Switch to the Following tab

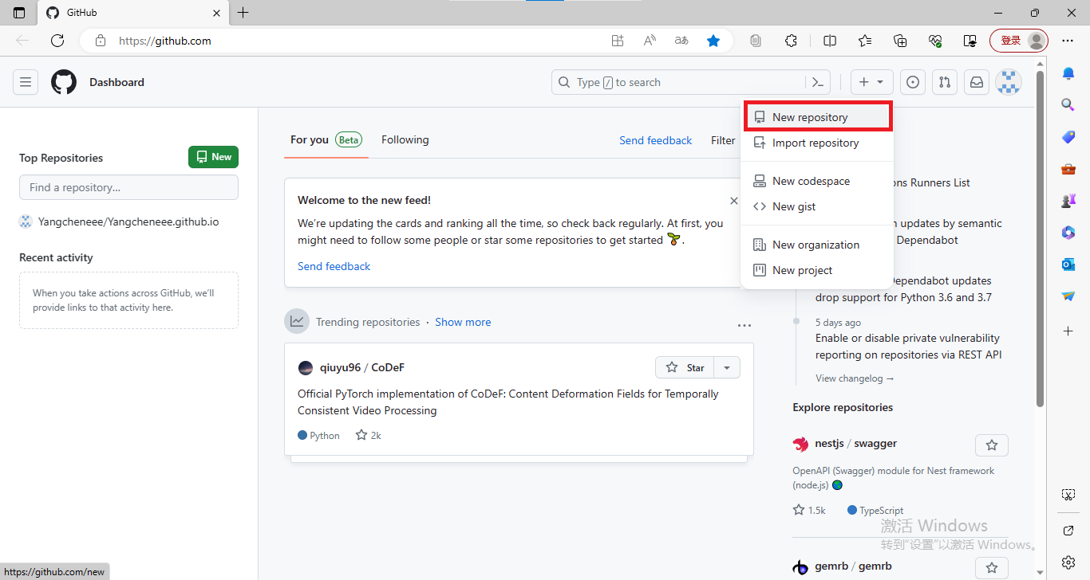click(x=405, y=139)
